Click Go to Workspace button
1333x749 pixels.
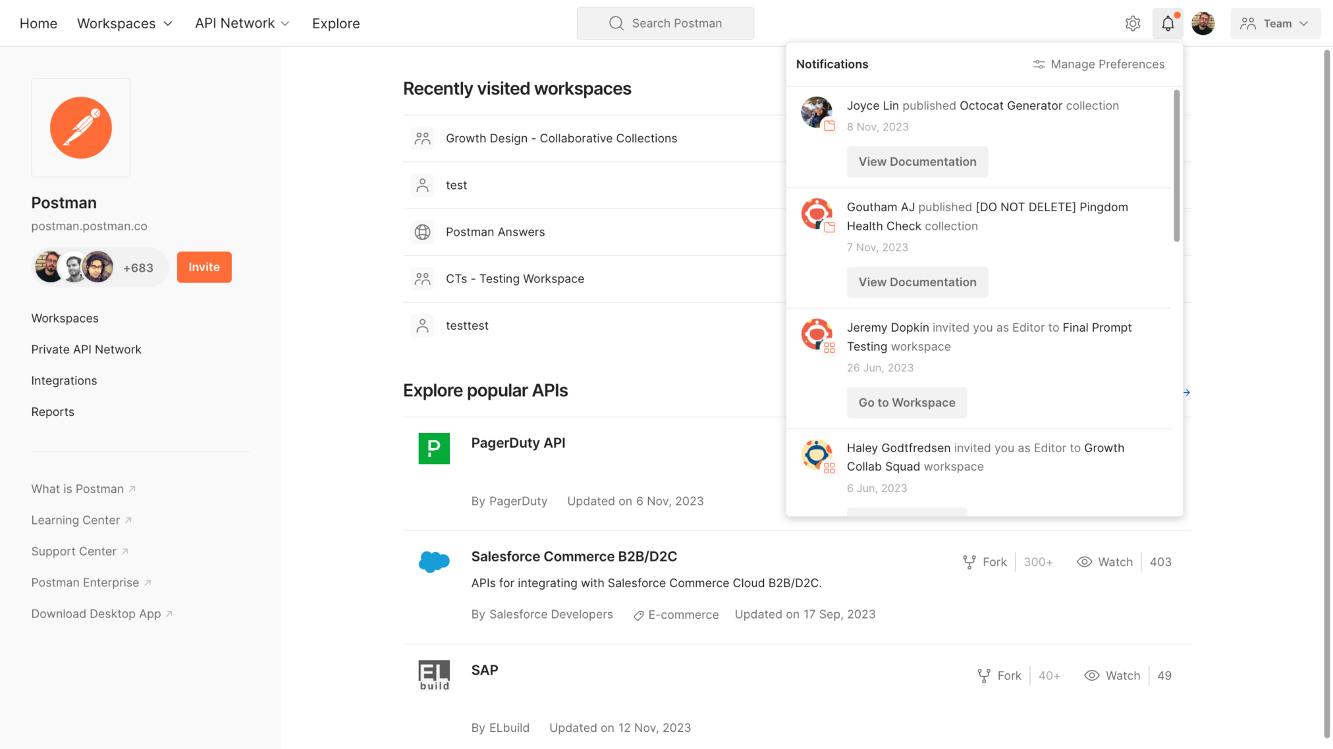[x=906, y=402]
